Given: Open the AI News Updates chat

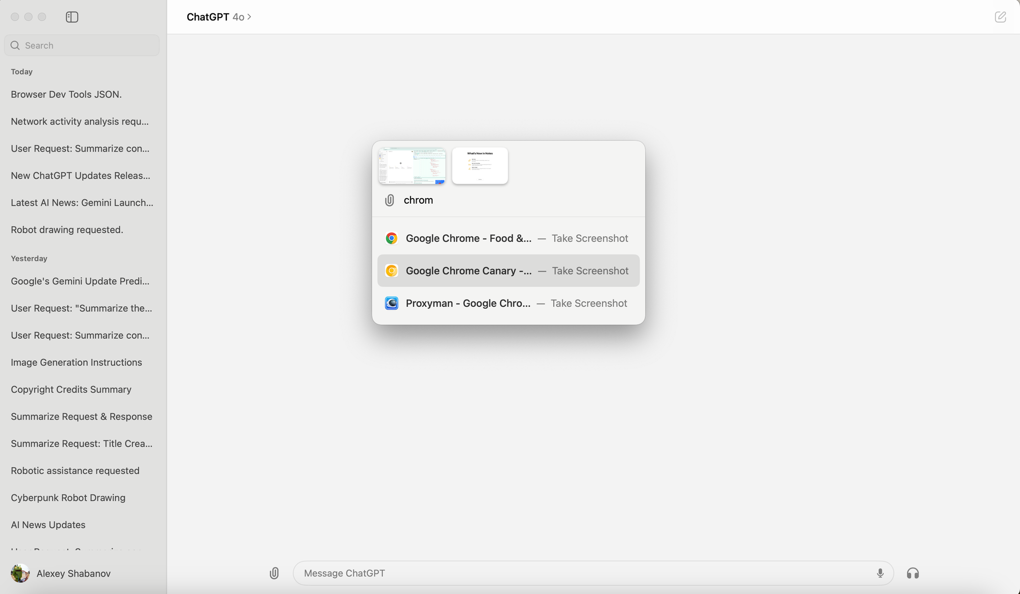Looking at the screenshot, I should [x=47, y=525].
